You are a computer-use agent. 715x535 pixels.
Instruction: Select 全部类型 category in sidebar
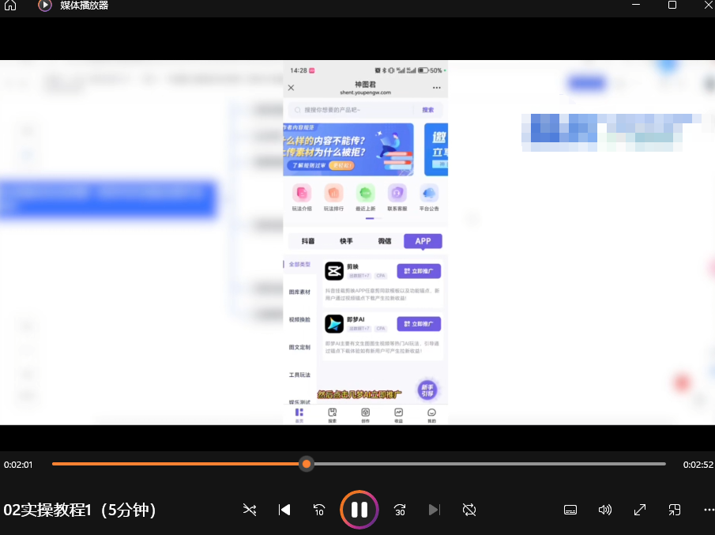tap(299, 264)
